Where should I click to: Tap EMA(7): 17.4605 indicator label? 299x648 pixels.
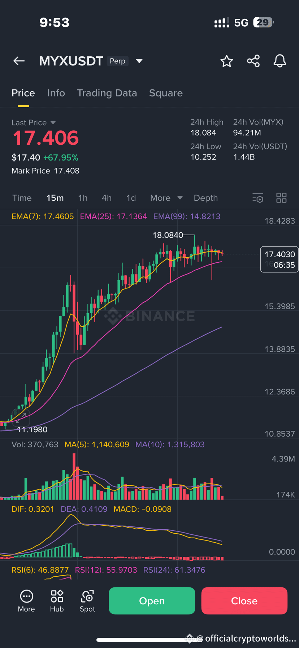coord(43,216)
